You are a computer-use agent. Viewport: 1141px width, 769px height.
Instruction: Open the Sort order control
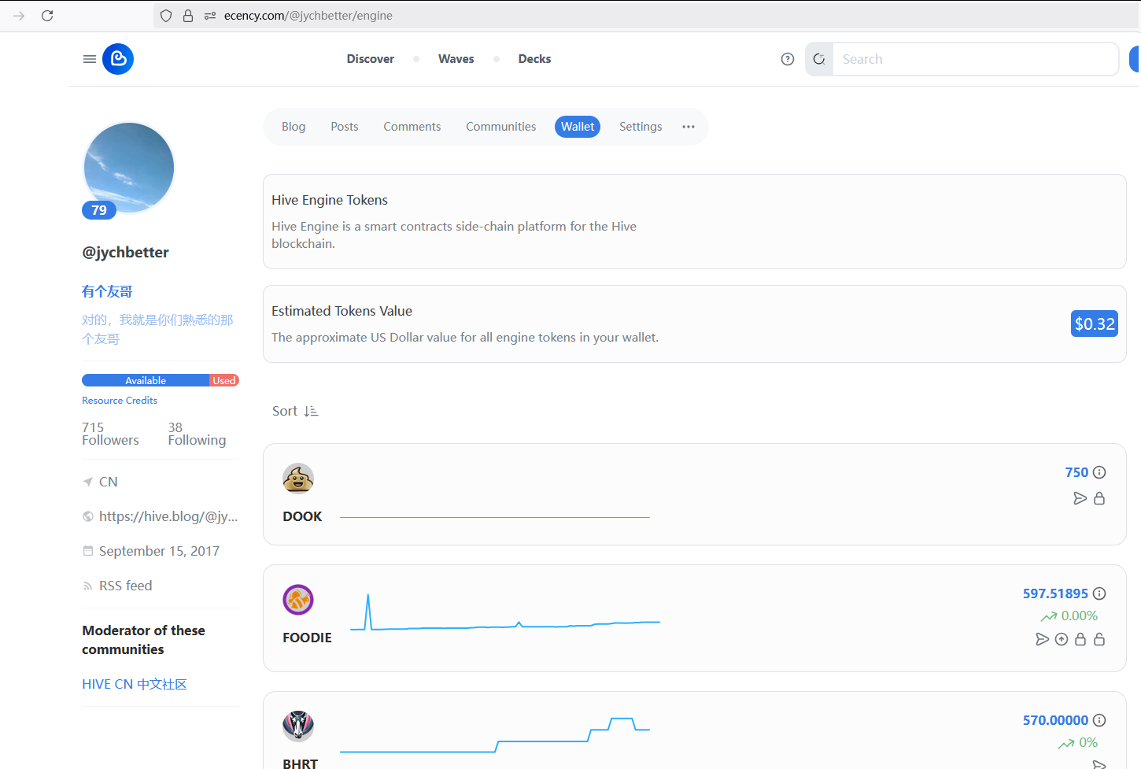(295, 411)
